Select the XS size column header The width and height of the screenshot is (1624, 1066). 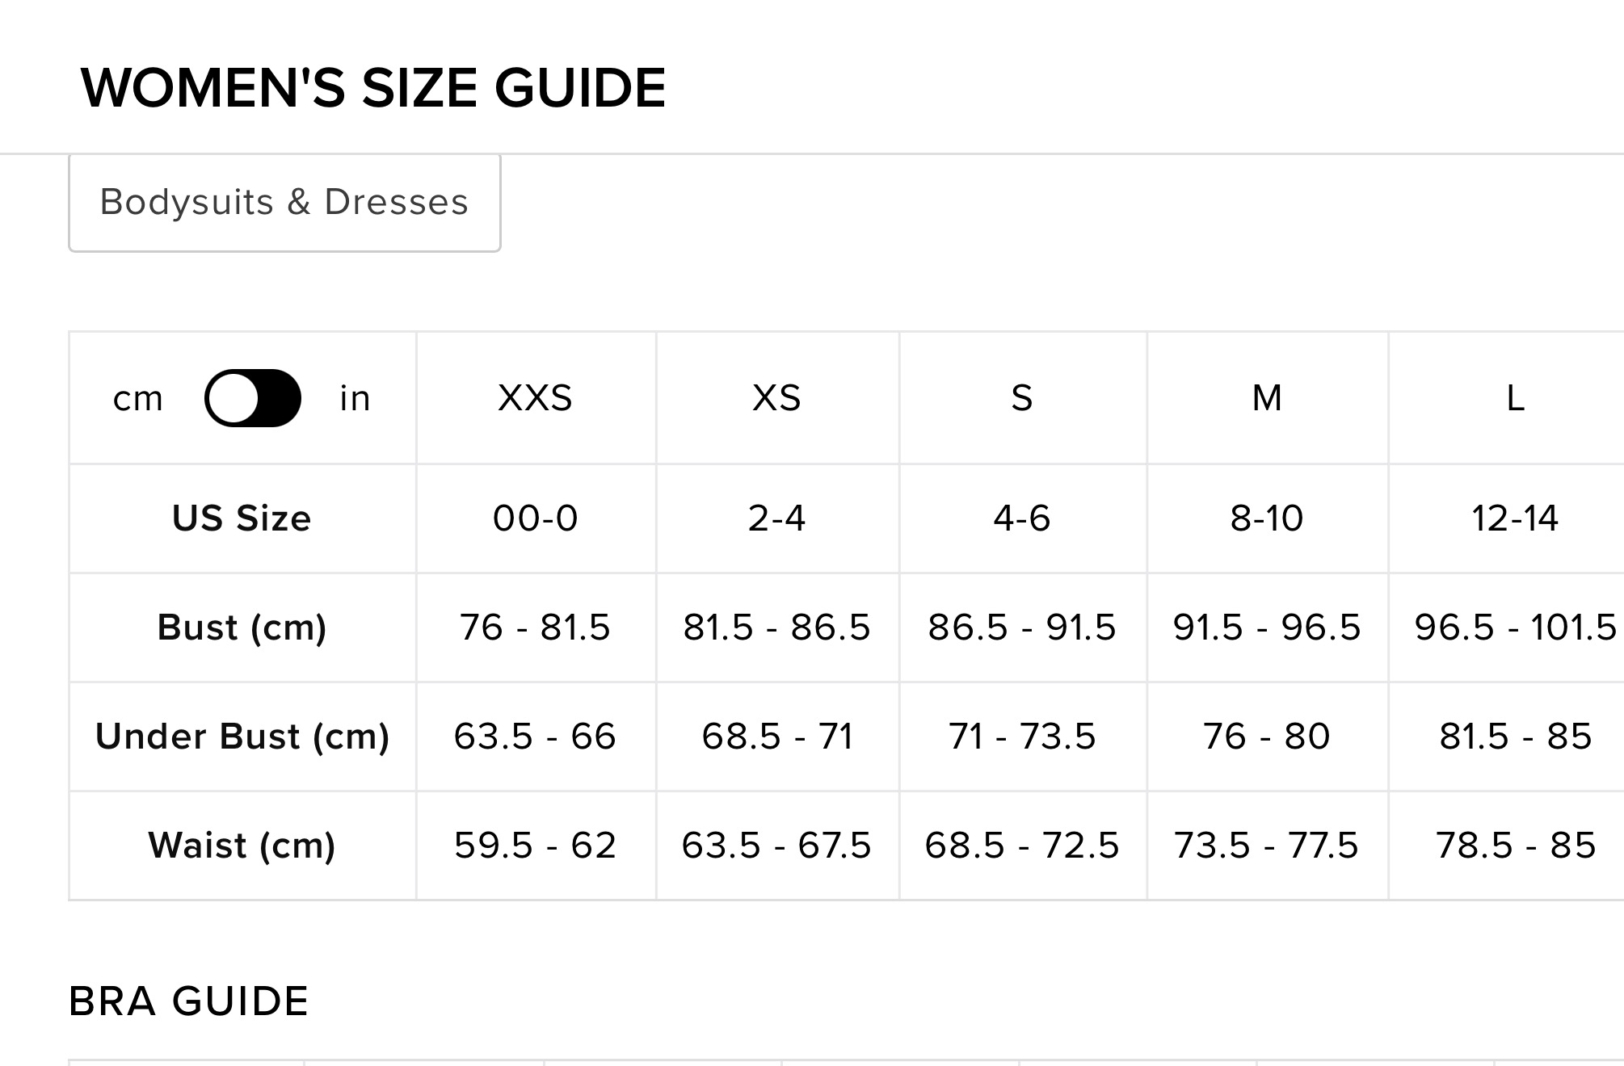pos(776,398)
